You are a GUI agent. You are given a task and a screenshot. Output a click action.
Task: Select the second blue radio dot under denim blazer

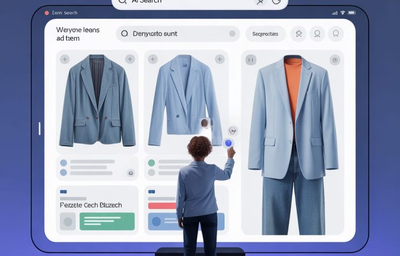[x=63, y=172]
